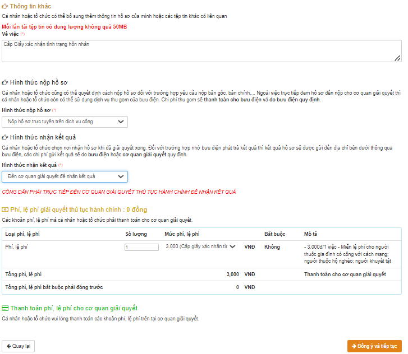Expand the Hình thức nhận kết quả dropdown
This screenshot has width=408, height=354.
pyautogui.click(x=65, y=176)
